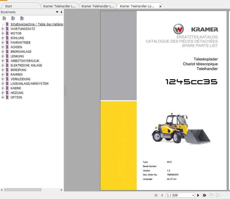230x199 pixels.
Task: Expand the VERKLEIDUNG bookmark node
Action: 3,79
